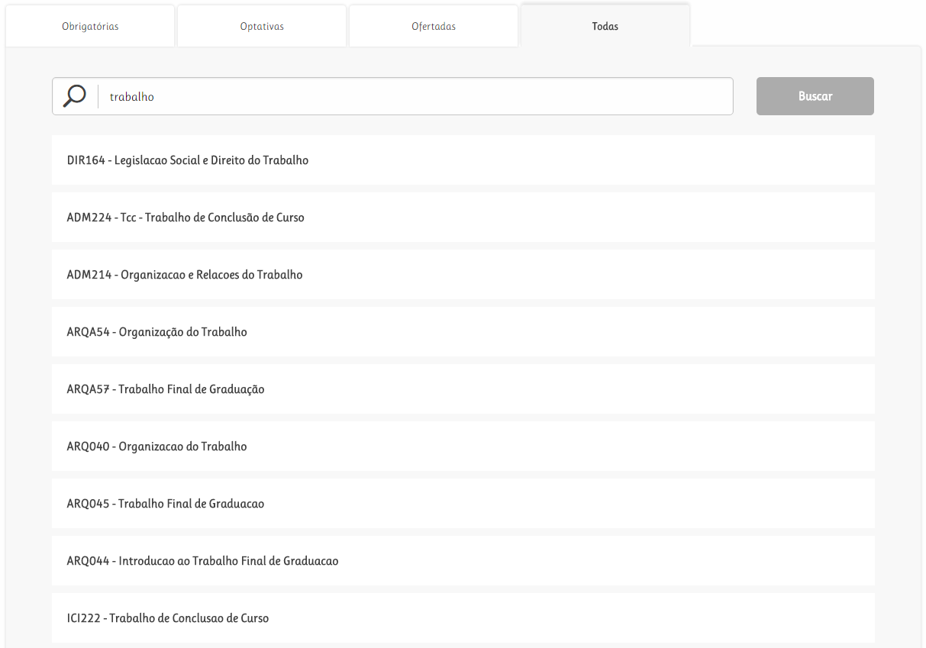
Task: Open ARQA57 - Trabalho Final de Graduação
Action: pyautogui.click(x=463, y=389)
